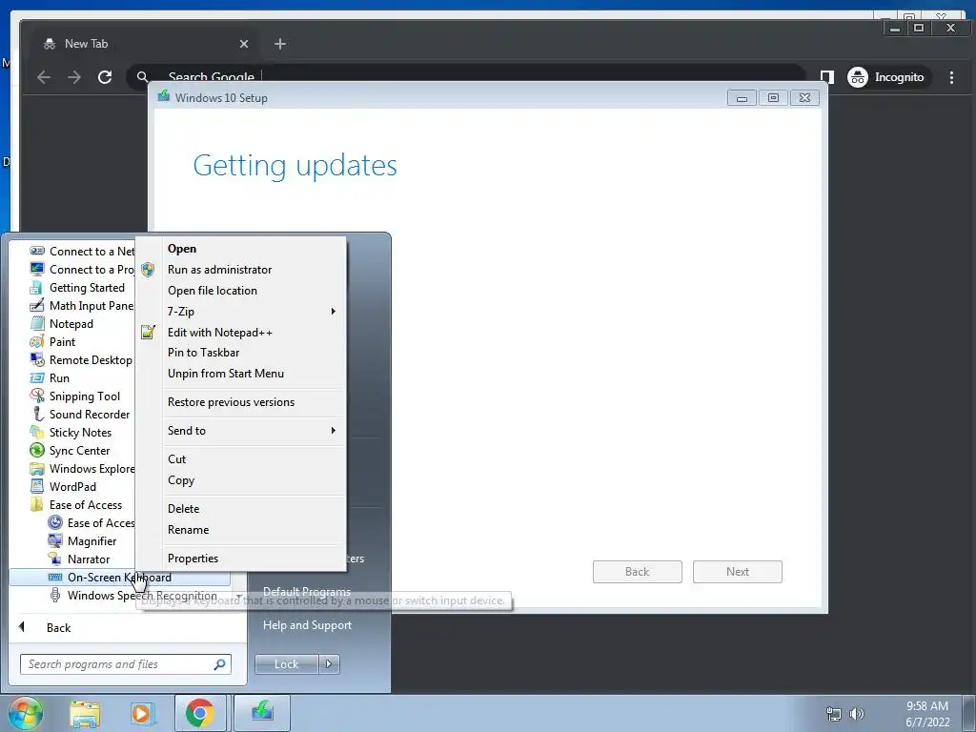Open Help and Support

pos(308,625)
